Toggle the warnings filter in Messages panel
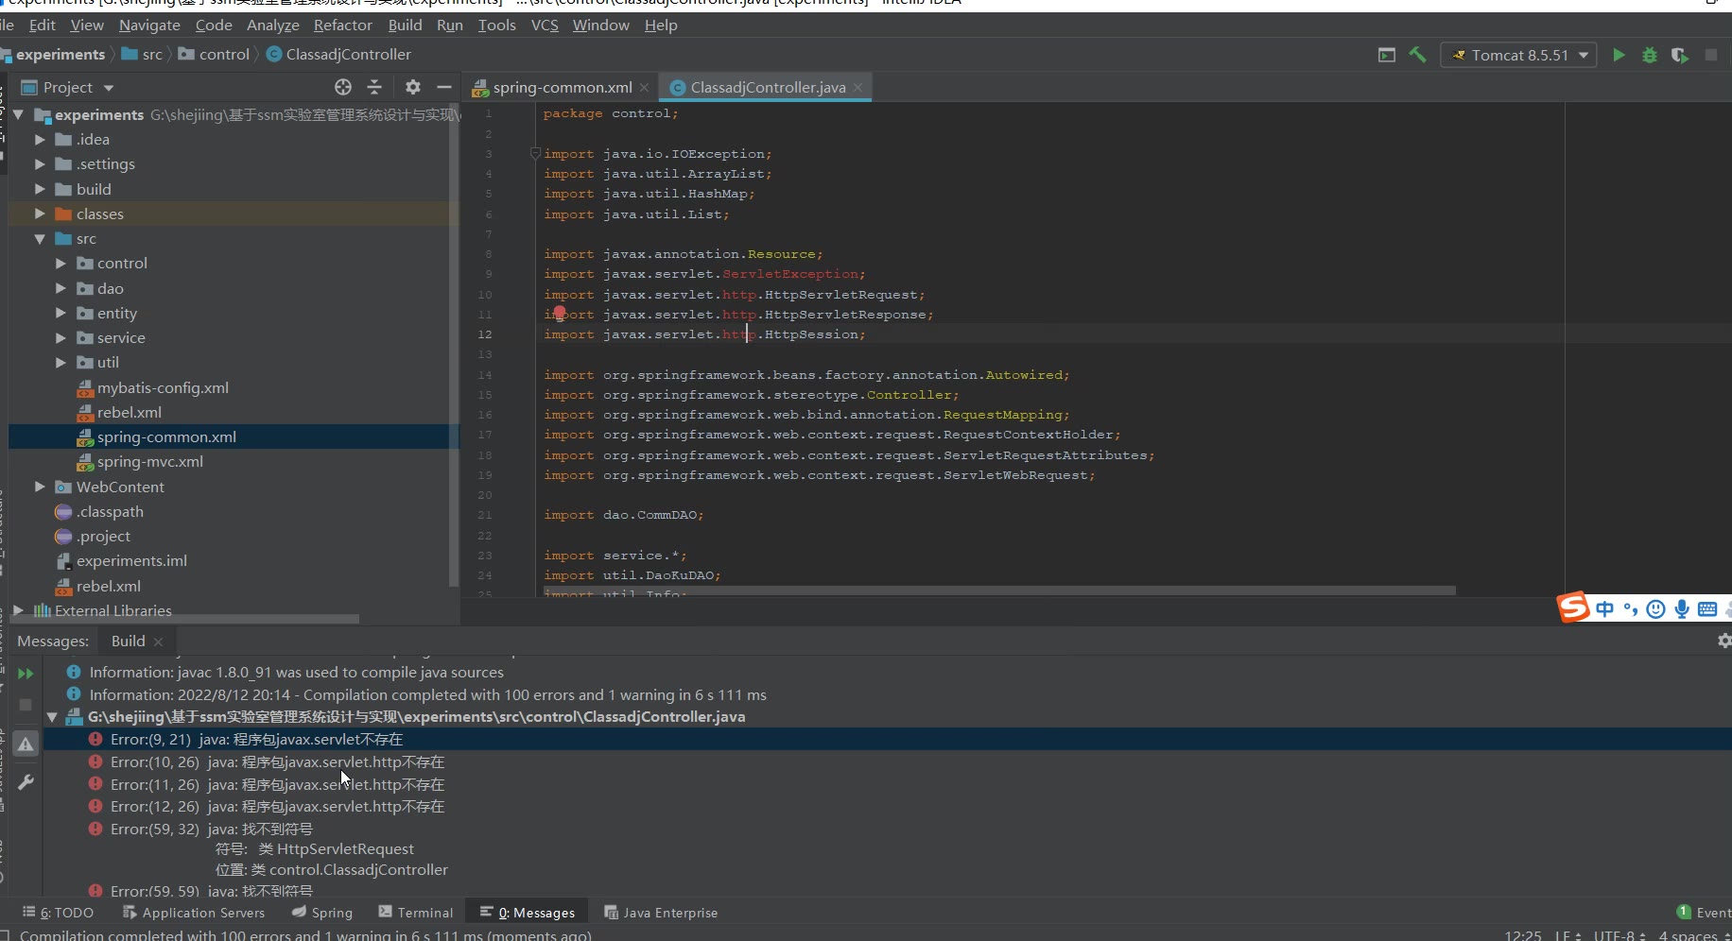Screen dimensions: 1732x941 26,744
